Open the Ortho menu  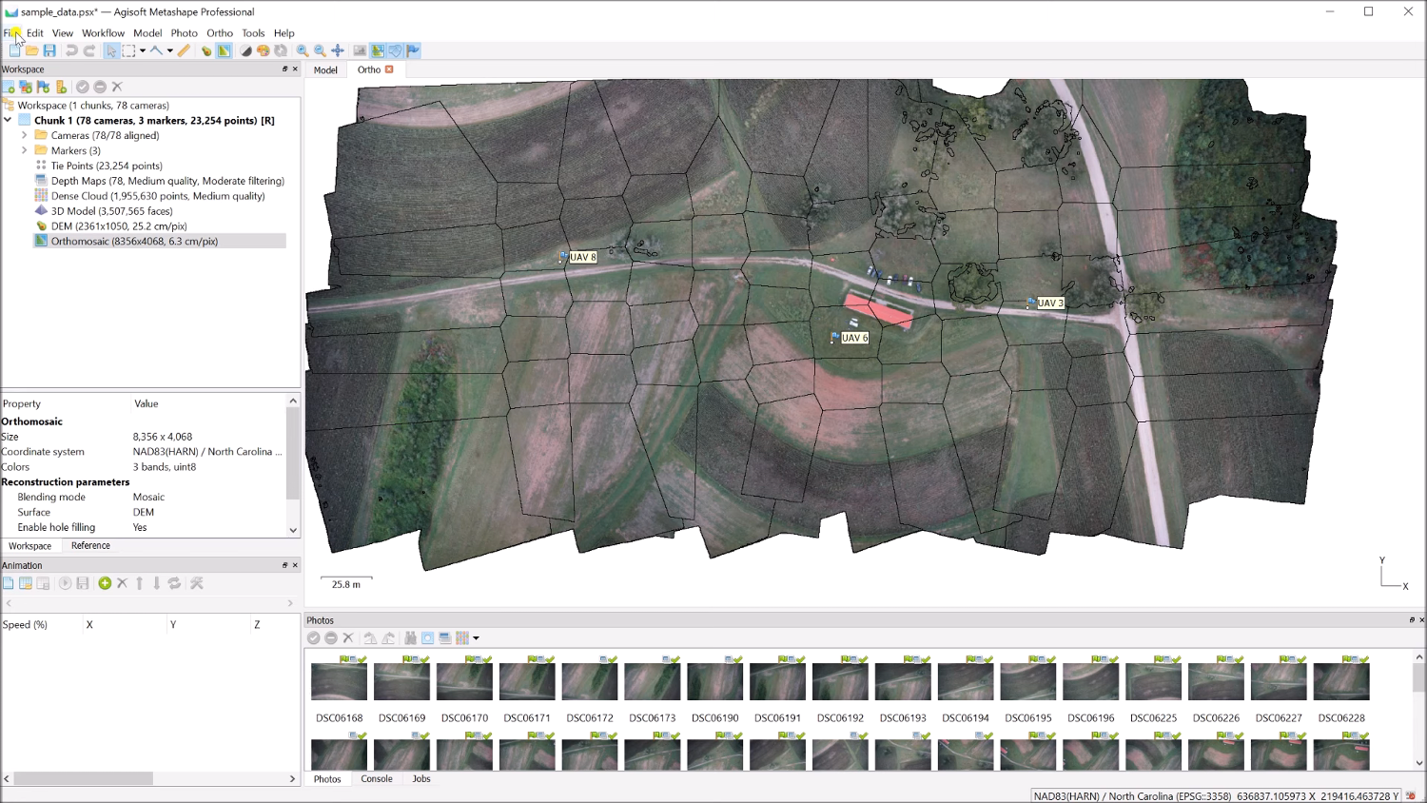(220, 33)
